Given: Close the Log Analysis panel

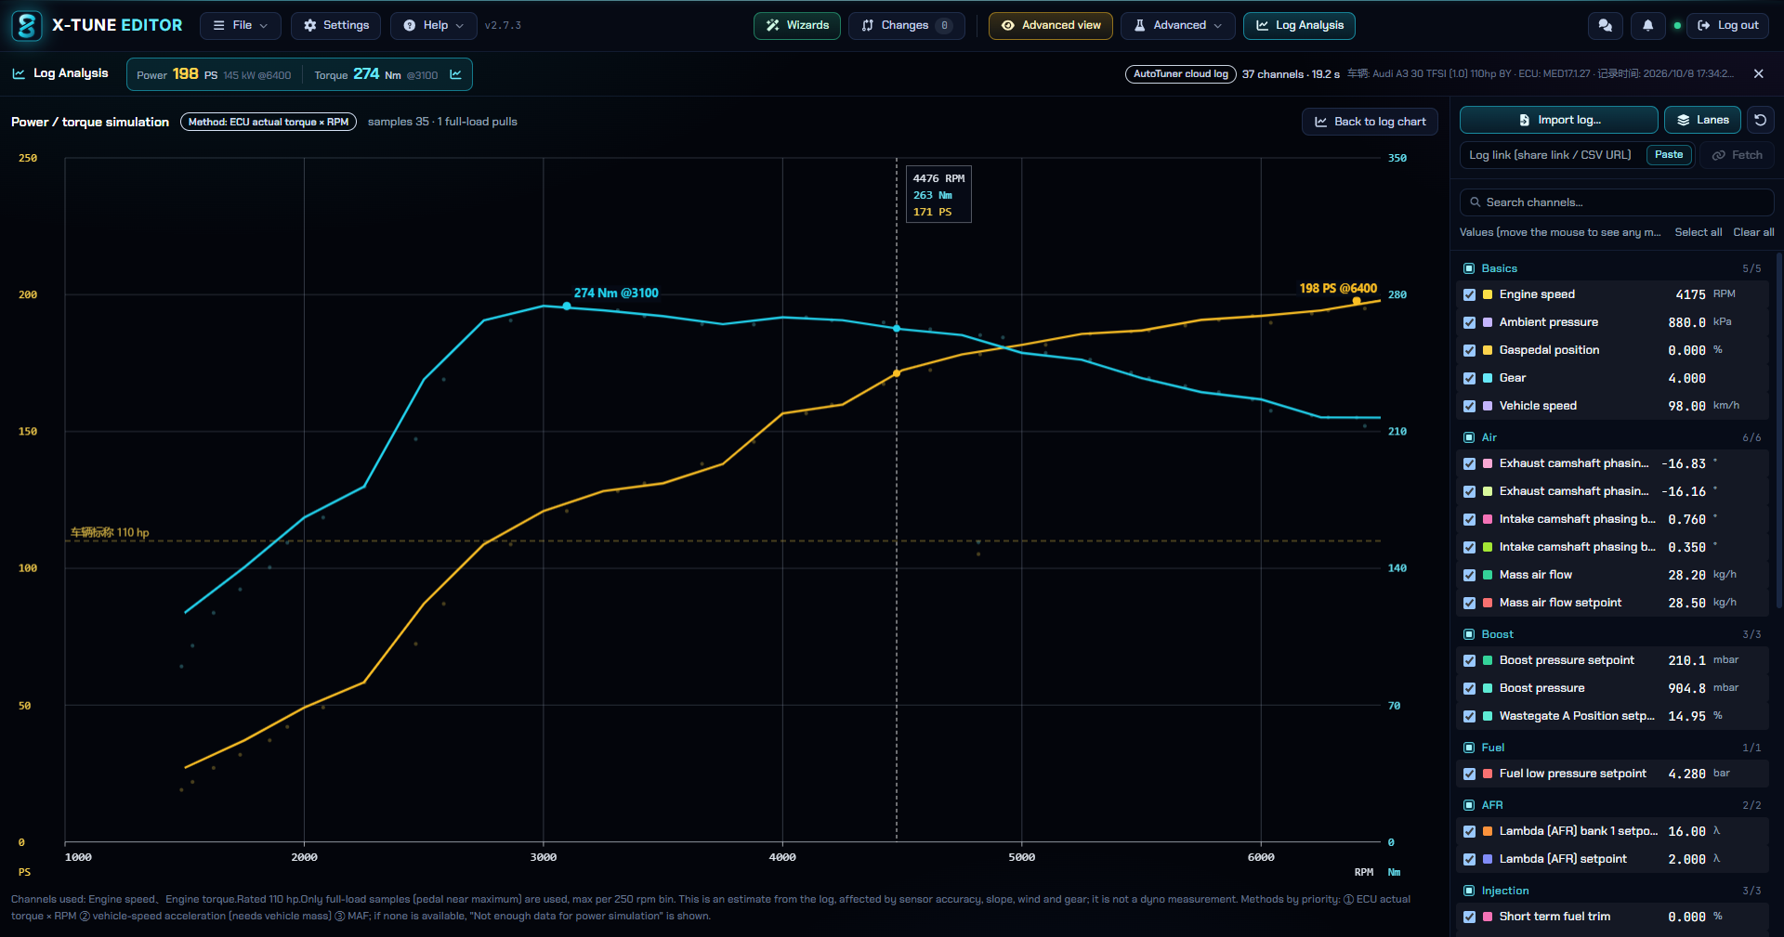Looking at the screenshot, I should click(x=1758, y=73).
